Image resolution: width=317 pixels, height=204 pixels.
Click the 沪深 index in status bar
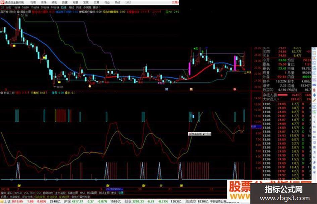[67, 201]
